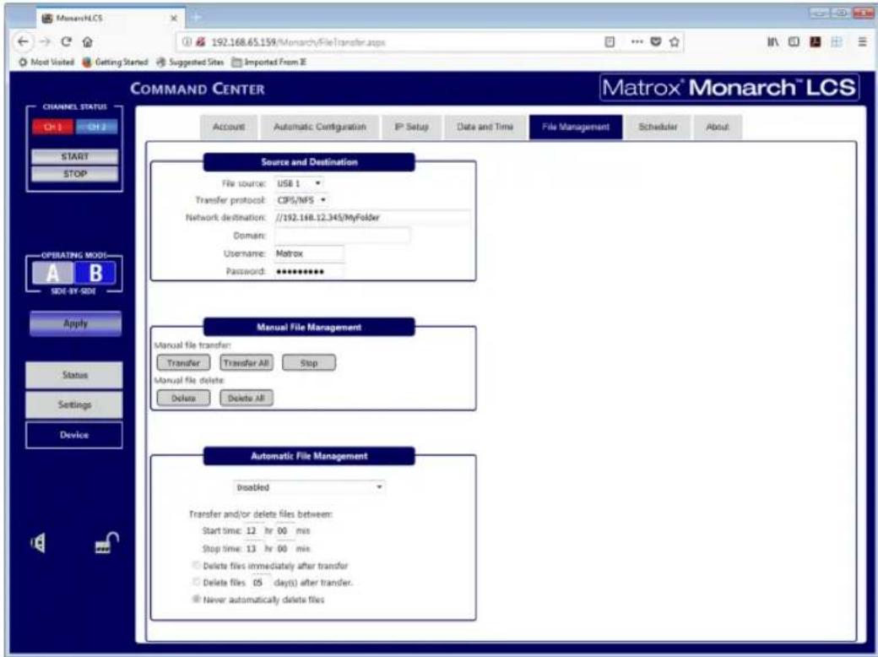Open Most Visited bookmark
Screen dimensions: 878x657
point(46,62)
